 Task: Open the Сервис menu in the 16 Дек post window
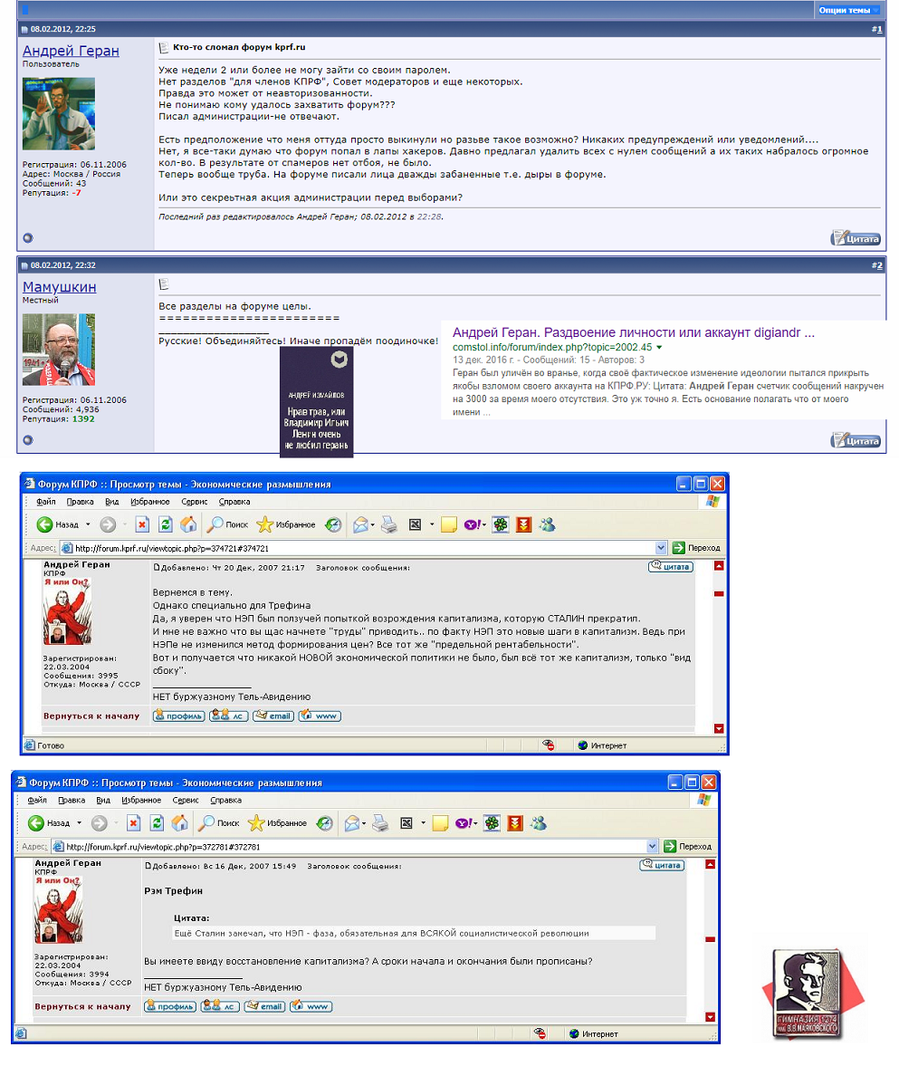click(186, 800)
